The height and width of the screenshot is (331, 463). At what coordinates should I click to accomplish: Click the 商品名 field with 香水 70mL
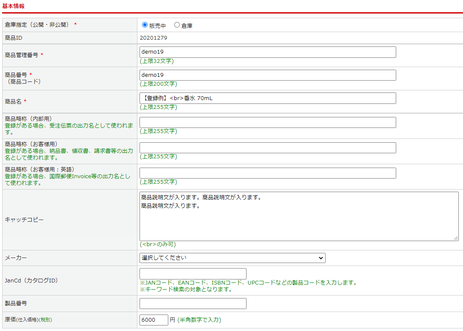coord(268,98)
